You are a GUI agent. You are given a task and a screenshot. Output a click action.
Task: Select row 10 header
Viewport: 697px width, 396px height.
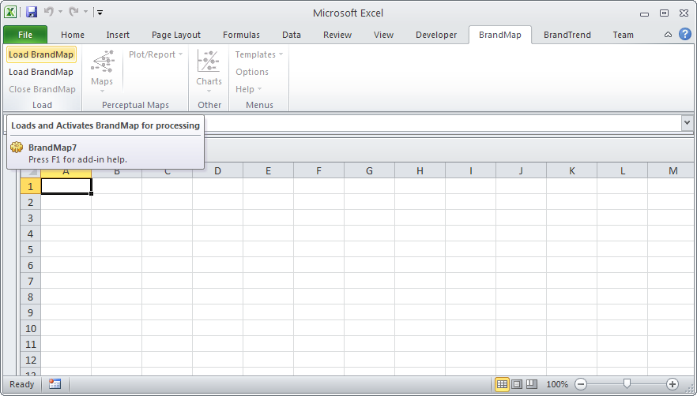point(31,328)
